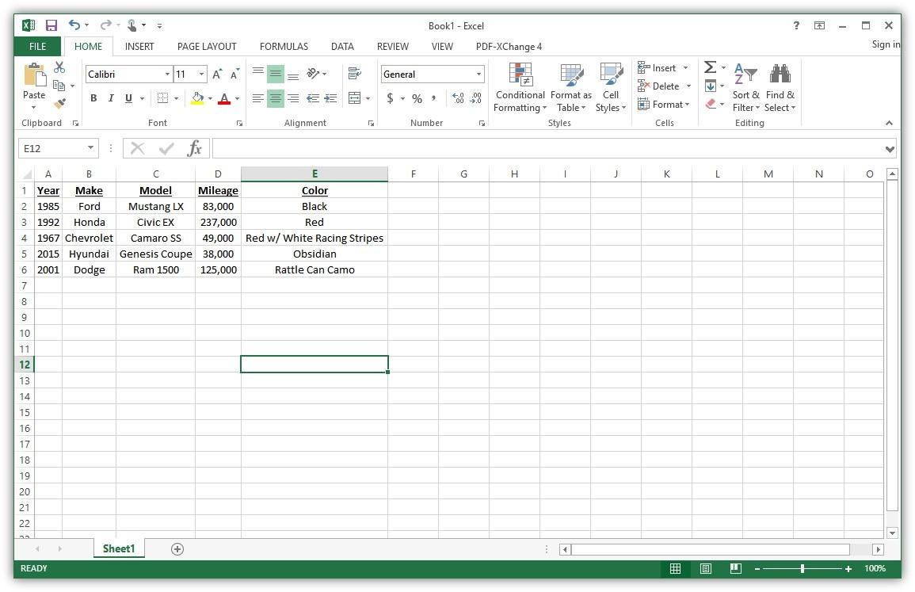This screenshot has height=592, width=915.
Task: Apply the red font color A
Action: click(x=224, y=98)
